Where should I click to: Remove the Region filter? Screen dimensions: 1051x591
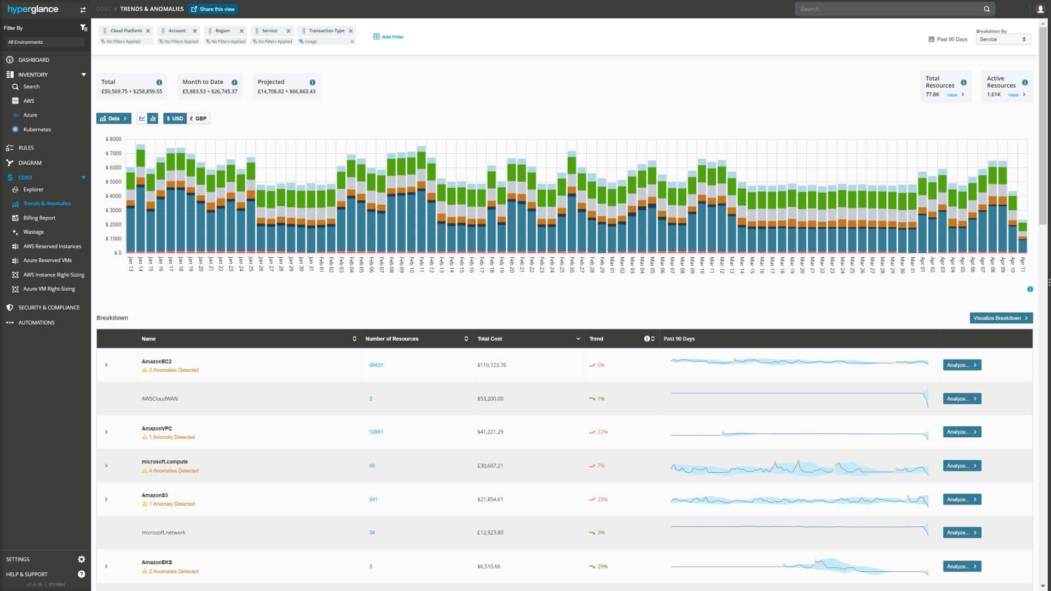point(241,31)
